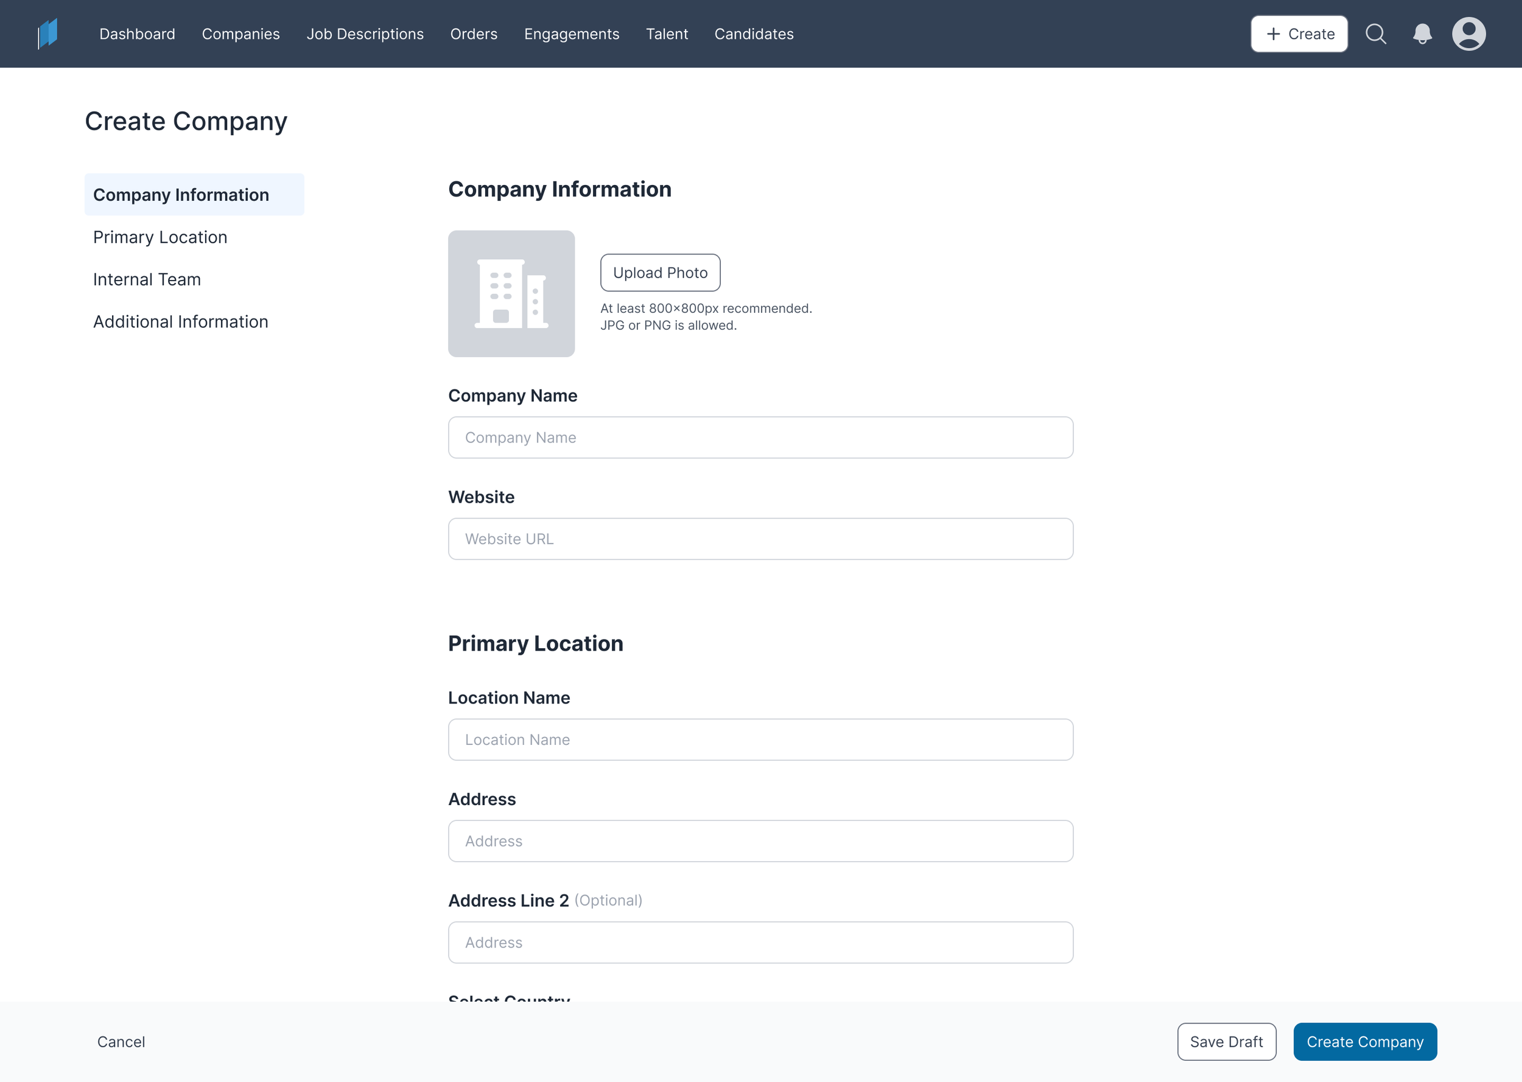
Task: Click the + Create button
Action: (1299, 34)
